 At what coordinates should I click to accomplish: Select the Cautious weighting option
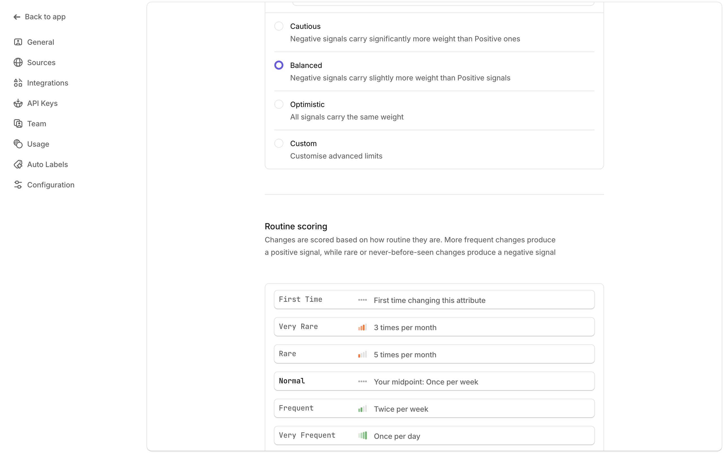[x=279, y=26]
